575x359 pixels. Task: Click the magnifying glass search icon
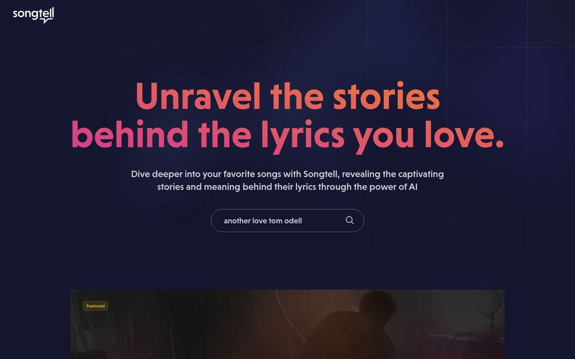coord(350,220)
